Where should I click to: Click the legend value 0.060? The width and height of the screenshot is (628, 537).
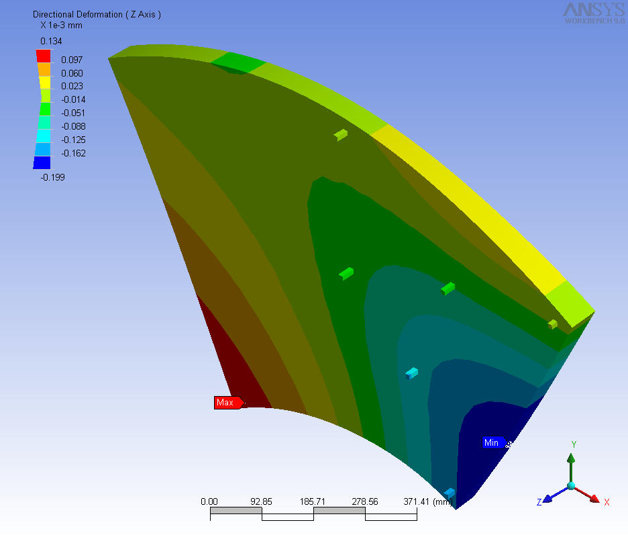click(72, 73)
